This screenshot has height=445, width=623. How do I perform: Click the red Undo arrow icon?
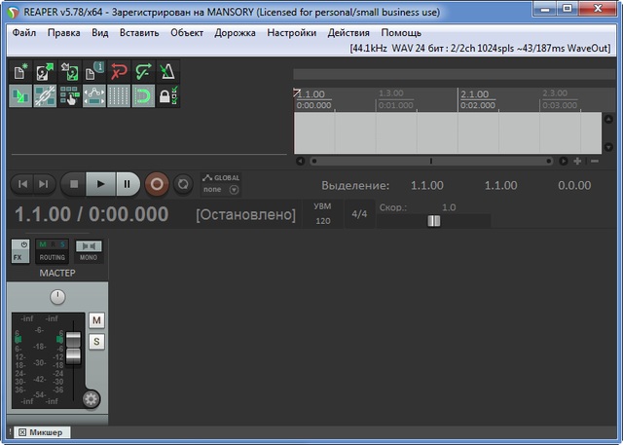point(119,72)
